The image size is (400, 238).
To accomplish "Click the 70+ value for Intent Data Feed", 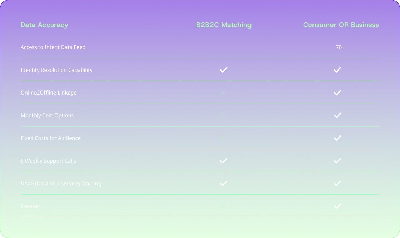I will point(340,47).
